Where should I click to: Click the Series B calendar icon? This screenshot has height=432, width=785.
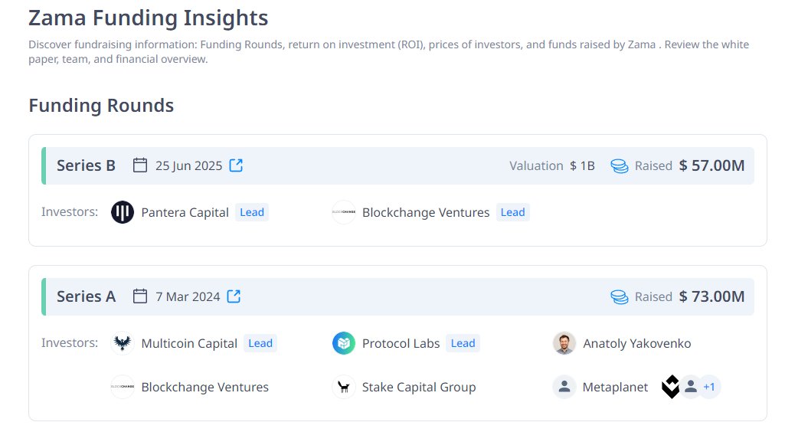[140, 165]
